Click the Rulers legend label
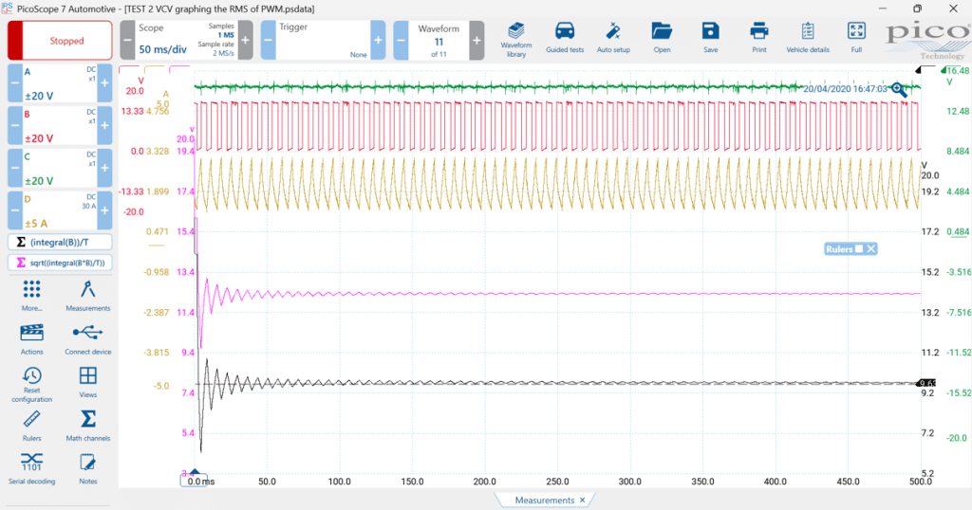The height and width of the screenshot is (510, 972). (x=839, y=248)
